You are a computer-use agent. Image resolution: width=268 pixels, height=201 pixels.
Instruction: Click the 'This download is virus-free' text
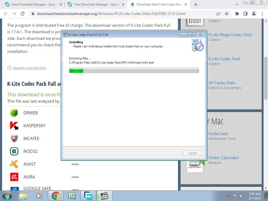click(34, 94)
